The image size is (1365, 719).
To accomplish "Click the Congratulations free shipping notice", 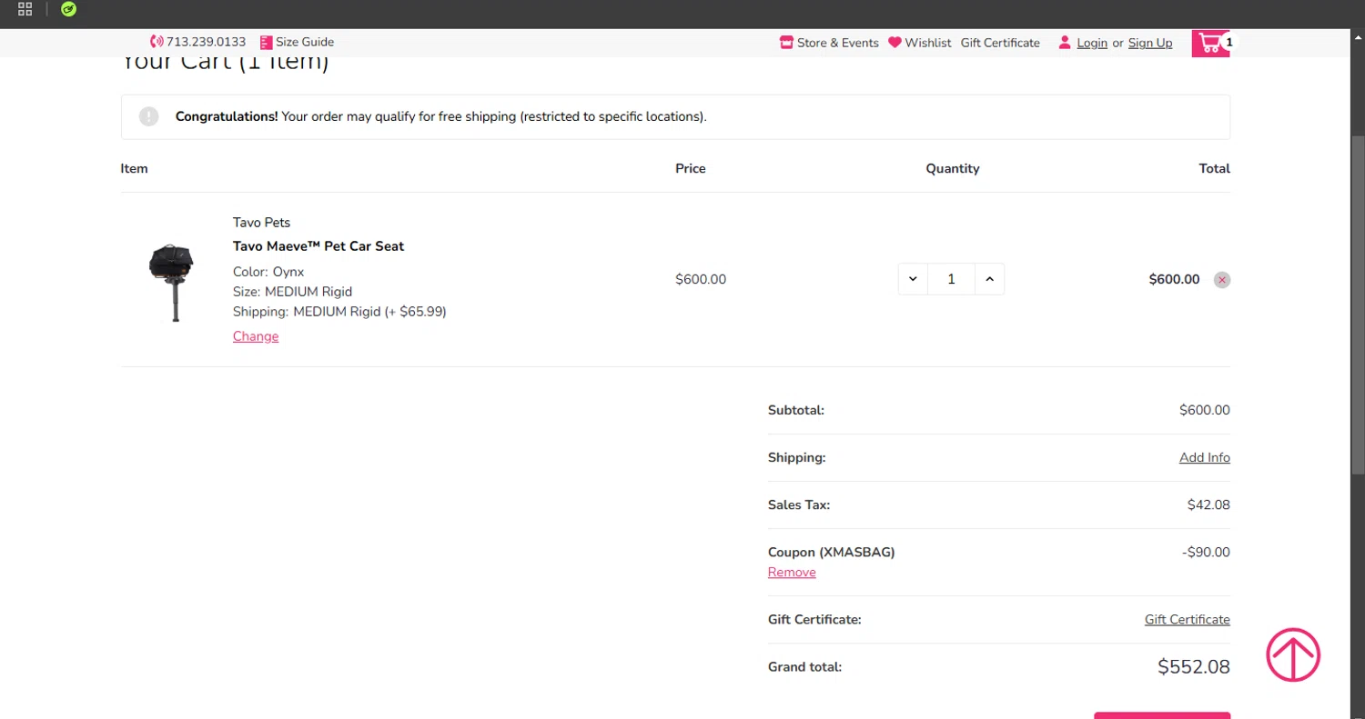I will (675, 116).
